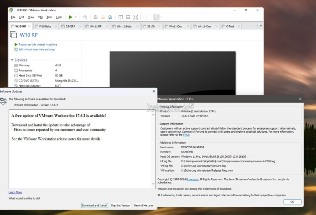The height and width of the screenshot is (215, 316).
Task: Select the Memory device row
Action: pyautogui.click(x=46, y=65)
